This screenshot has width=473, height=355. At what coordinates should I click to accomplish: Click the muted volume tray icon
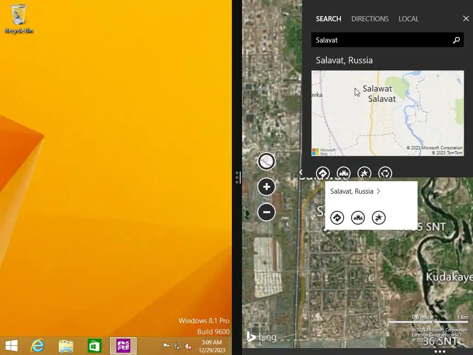pos(188,346)
